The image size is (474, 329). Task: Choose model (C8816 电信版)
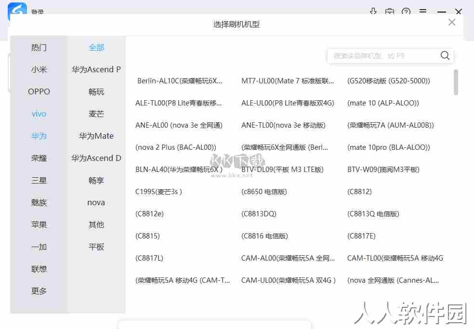click(264, 236)
